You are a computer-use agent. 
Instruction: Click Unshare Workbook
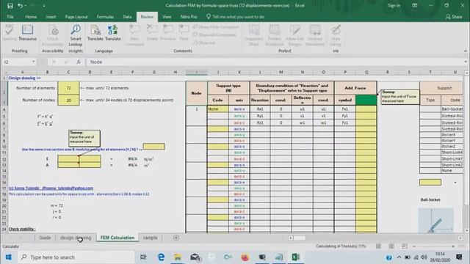point(315,35)
